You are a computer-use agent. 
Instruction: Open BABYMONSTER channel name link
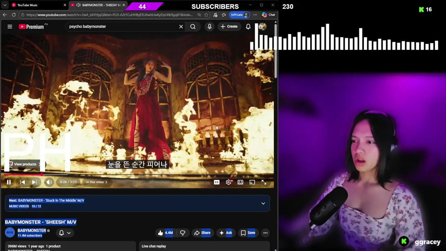coord(32,230)
